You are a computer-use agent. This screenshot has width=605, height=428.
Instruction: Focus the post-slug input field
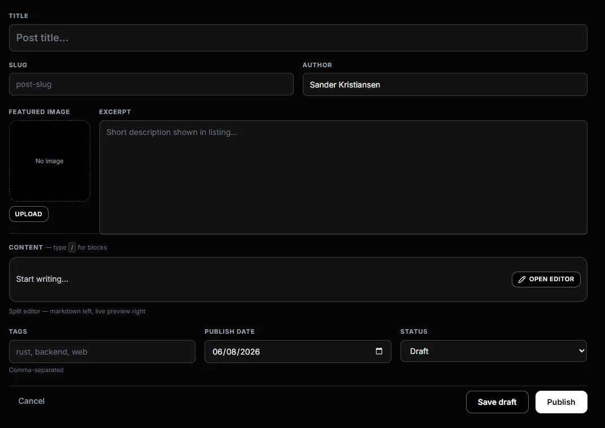(151, 84)
